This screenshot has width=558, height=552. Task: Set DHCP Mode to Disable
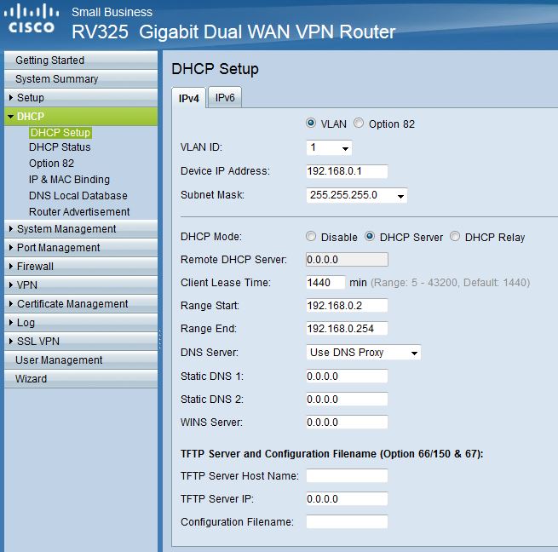[x=311, y=237]
